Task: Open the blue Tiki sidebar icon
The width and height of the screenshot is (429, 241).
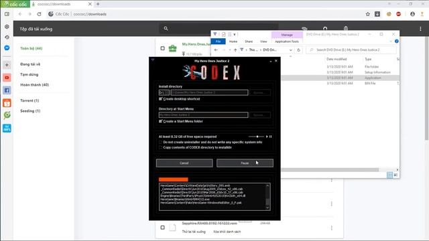Action: coord(7,128)
